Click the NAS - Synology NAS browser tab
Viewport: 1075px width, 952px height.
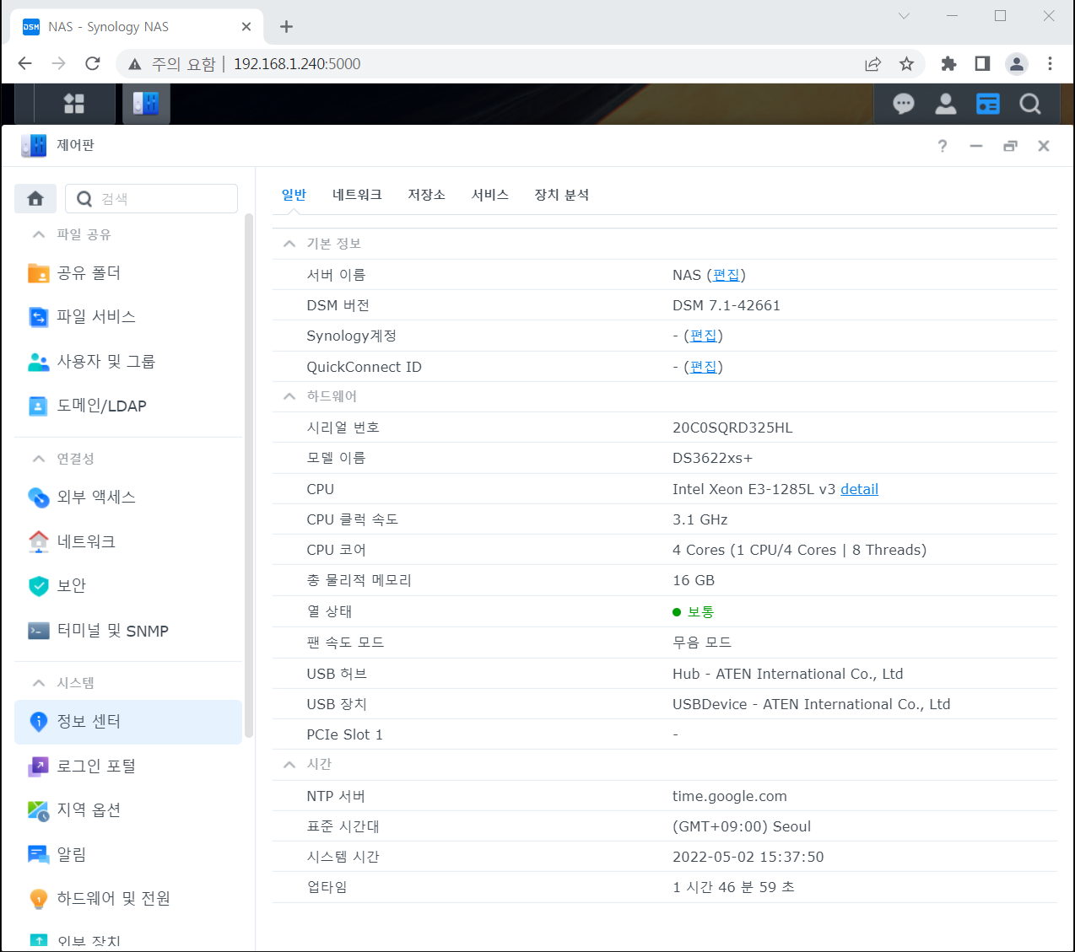[x=137, y=27]
